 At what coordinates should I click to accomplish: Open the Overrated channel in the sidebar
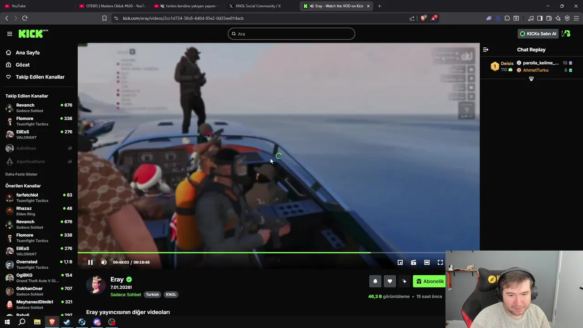coord(39,265)
